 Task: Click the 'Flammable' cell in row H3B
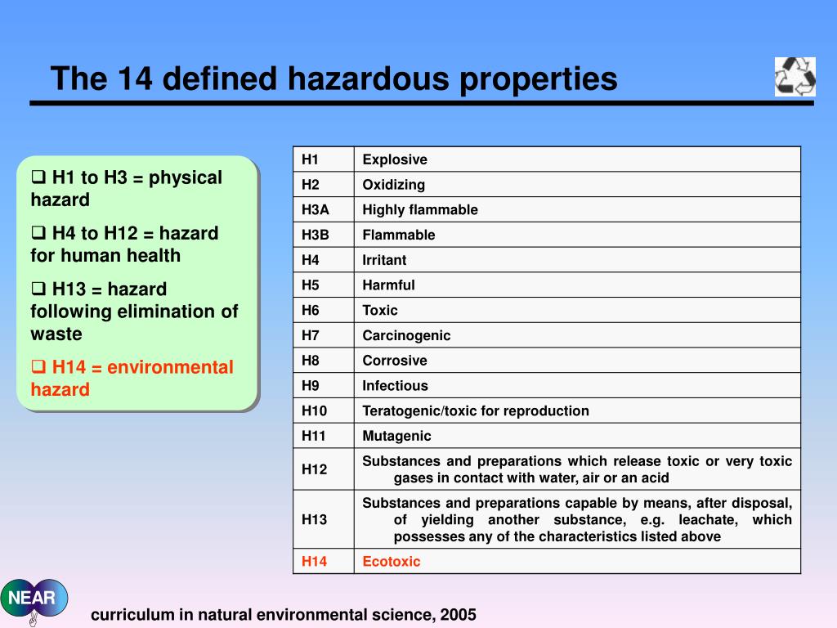577,235
